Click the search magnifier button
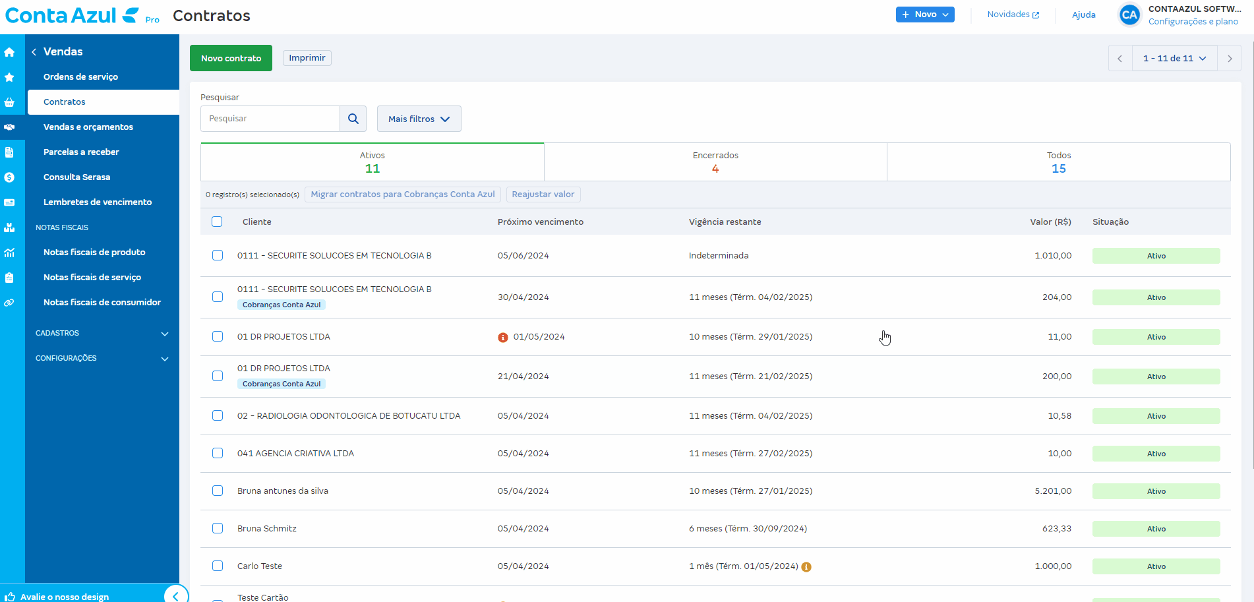Screen dimensions: 1254x602 point(353,119)
